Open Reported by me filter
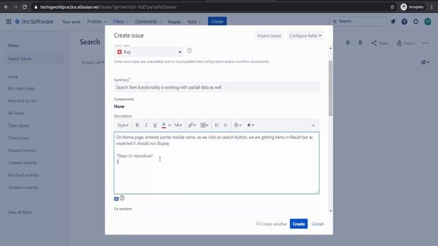The width and height of the screenshot is (438, 246). (x=22, y=100)
